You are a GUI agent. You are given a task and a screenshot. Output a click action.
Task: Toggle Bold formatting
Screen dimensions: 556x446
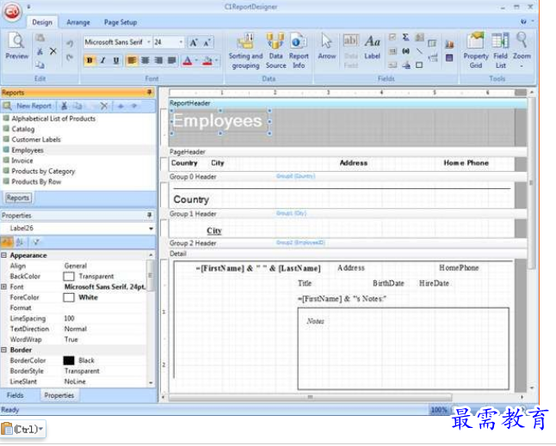tap(90, 60)
